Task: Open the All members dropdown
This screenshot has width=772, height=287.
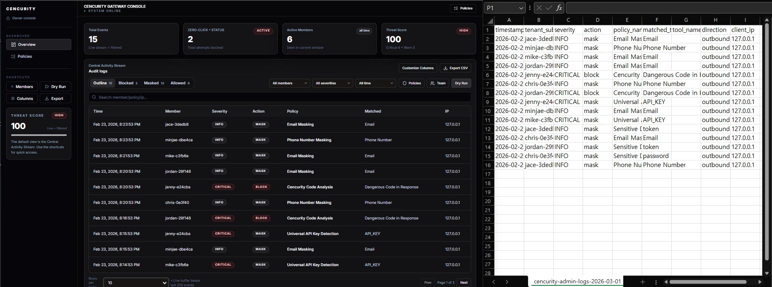Action: tap(290, 83)
